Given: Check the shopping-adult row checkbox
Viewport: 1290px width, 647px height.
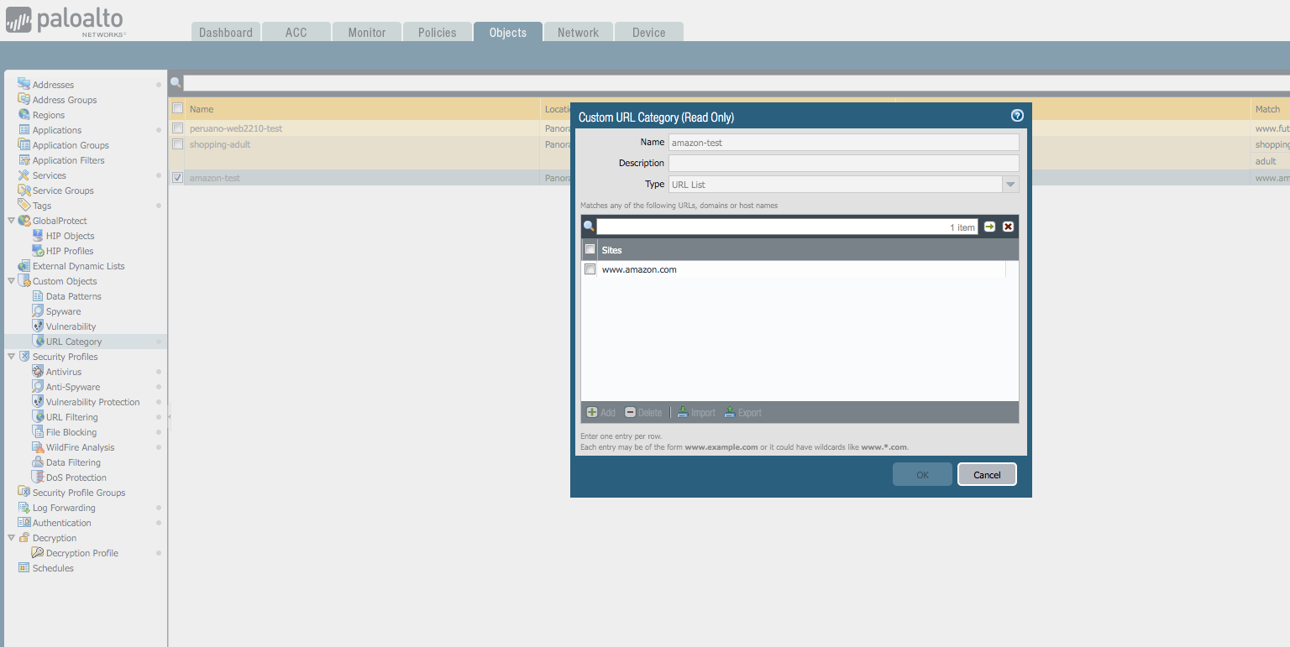Looking at the screenshot, I should click(177, 144).
